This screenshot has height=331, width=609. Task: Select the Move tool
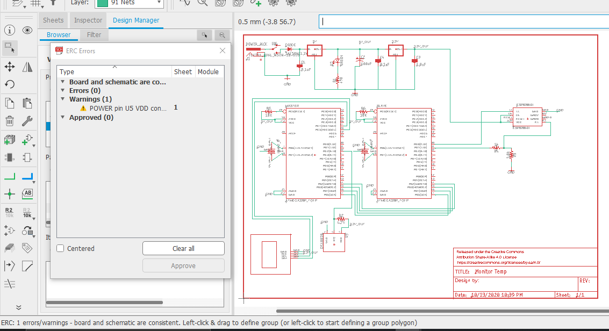(x=9, y=67)
